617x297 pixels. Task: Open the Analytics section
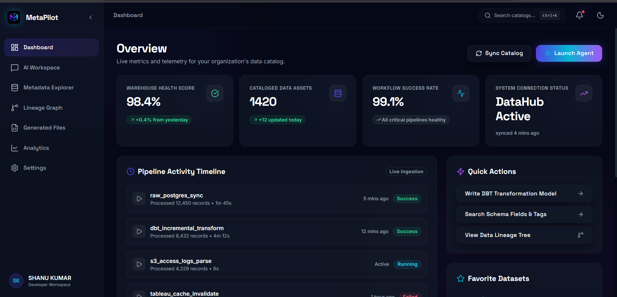click(x=51, y=148)
